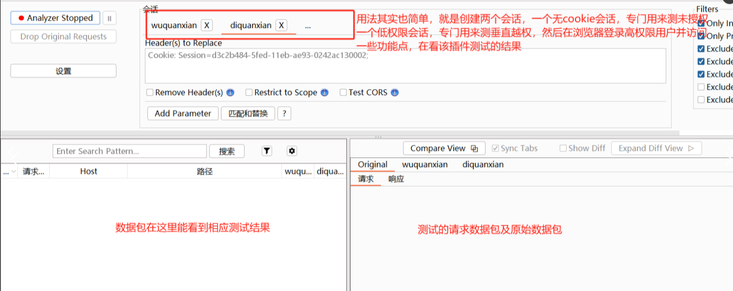
Task: Open the 响应 response tab
Action: coord(396,179)
